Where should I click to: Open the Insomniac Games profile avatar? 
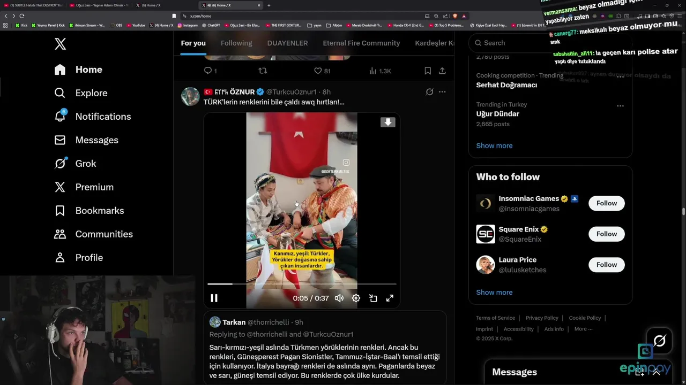[x=486, y=203]
